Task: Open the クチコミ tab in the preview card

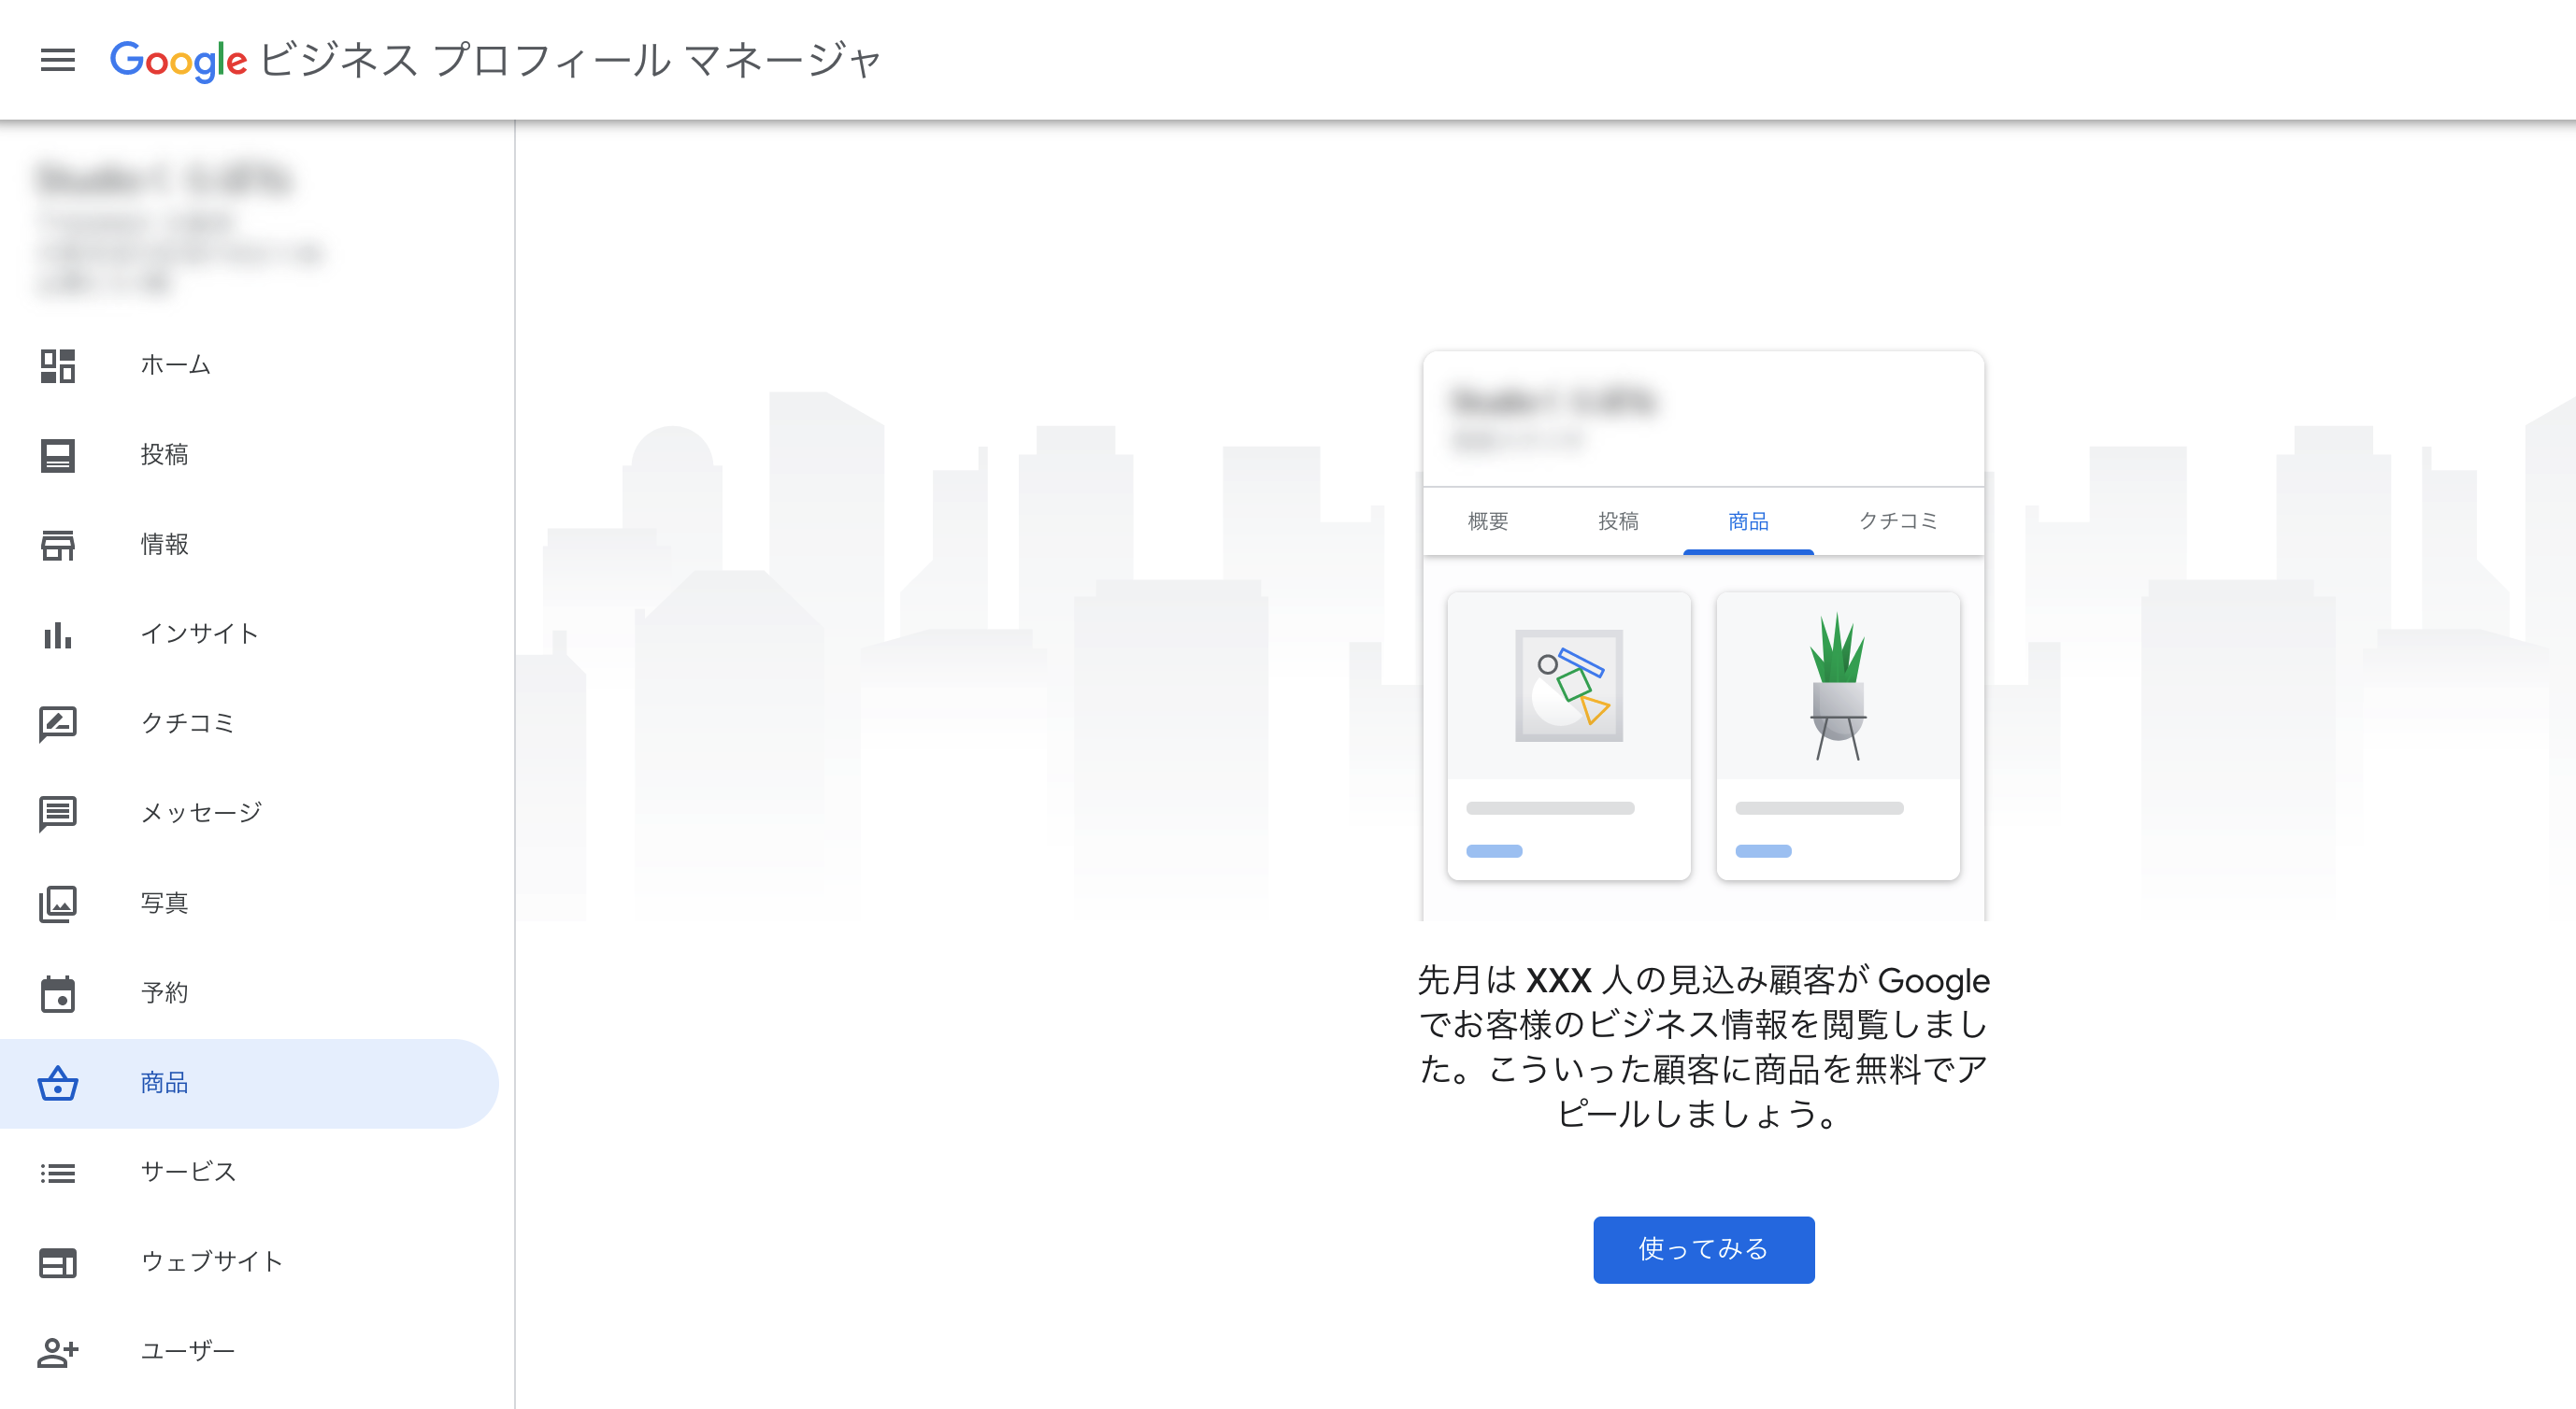Action: tap(1900, 520)
